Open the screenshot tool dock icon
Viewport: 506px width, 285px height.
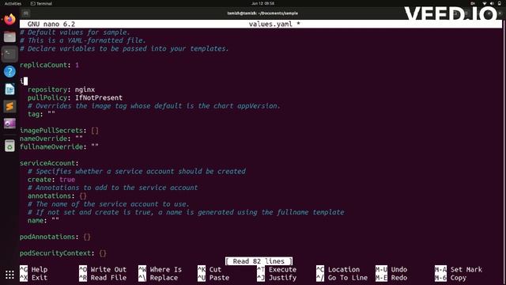(x=9, y=123)
